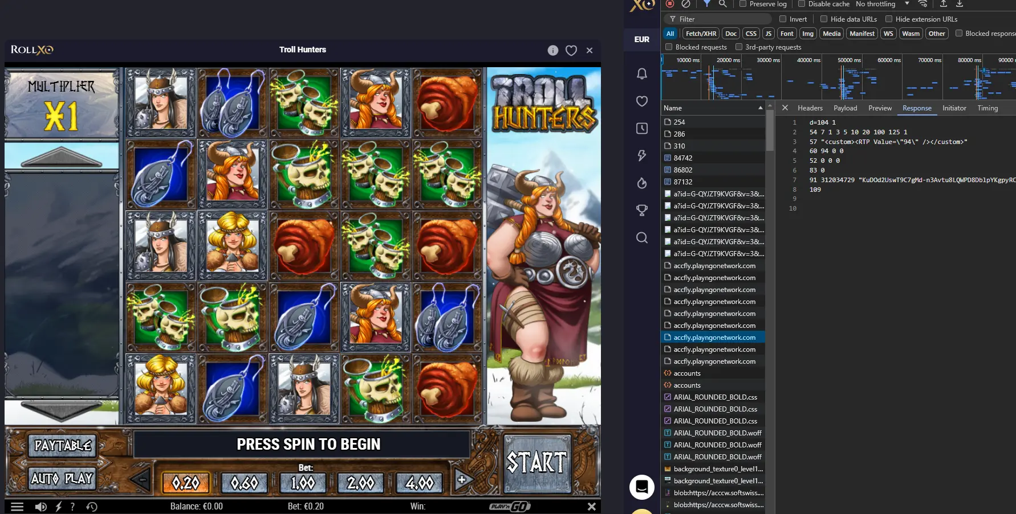Filter requests by Fetch/XHR
This screenshot has height=514, width=1016.
pyautogui.click(x=701, y=34)
